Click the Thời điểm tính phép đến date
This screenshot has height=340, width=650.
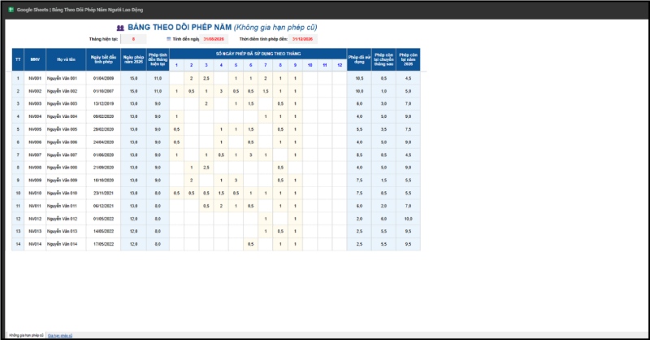point(302,38)
